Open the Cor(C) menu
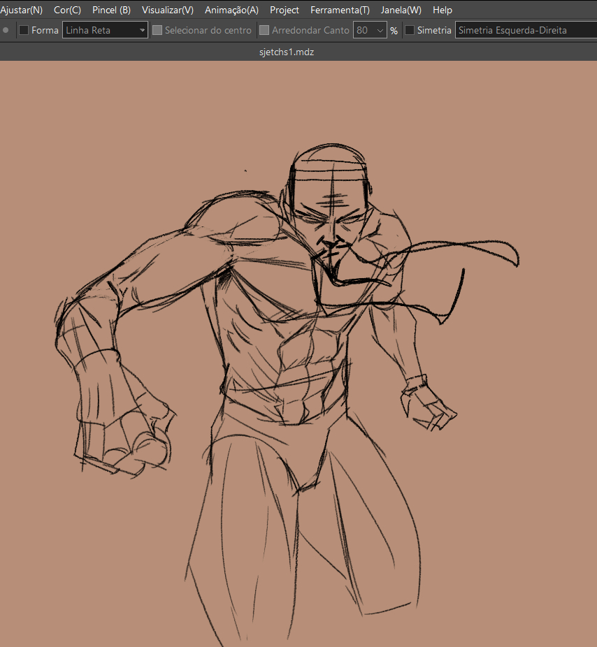The width and height of the screenshot is (597, 647). pyautogui.click(x=67, y=10)
